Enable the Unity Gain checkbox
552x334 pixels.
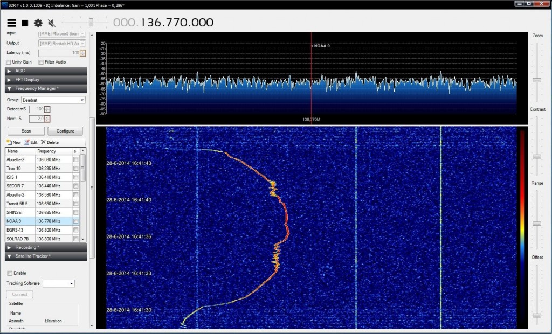click(x=9, y=62)
